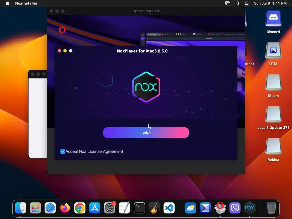Open System Settings from the Dock

[109, 208]
